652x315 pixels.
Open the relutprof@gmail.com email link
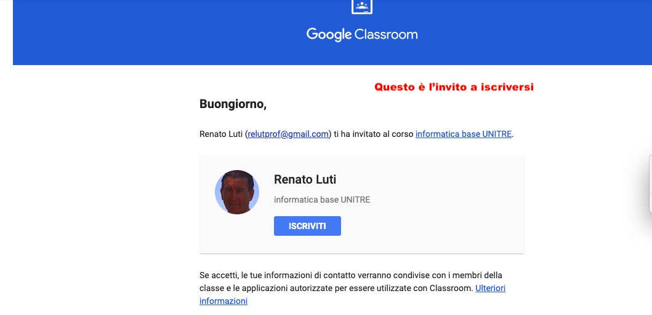point(289,134)
